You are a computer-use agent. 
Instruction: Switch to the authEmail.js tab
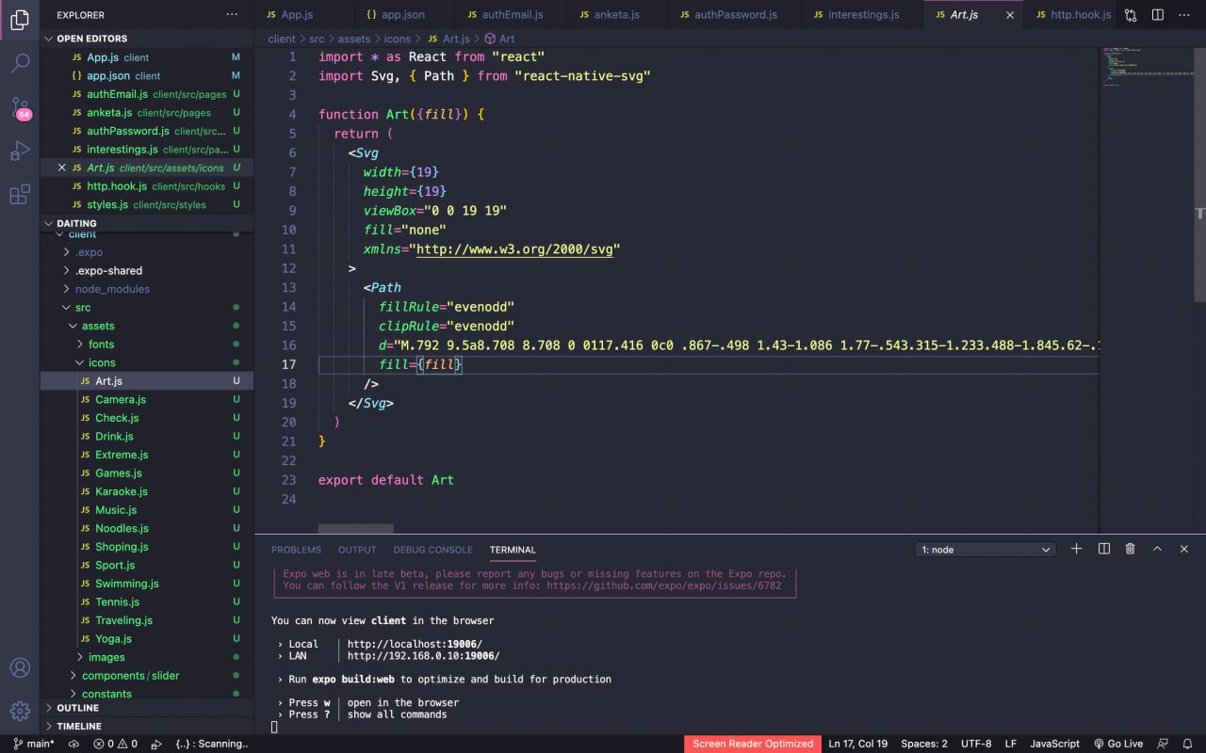(513, 15)
